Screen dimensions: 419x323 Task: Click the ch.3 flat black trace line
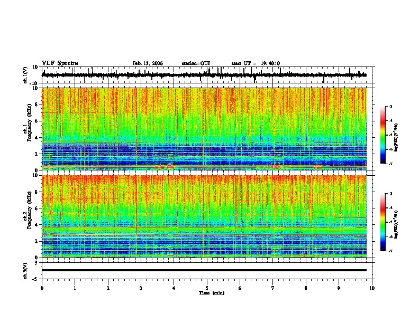[204, 270]
